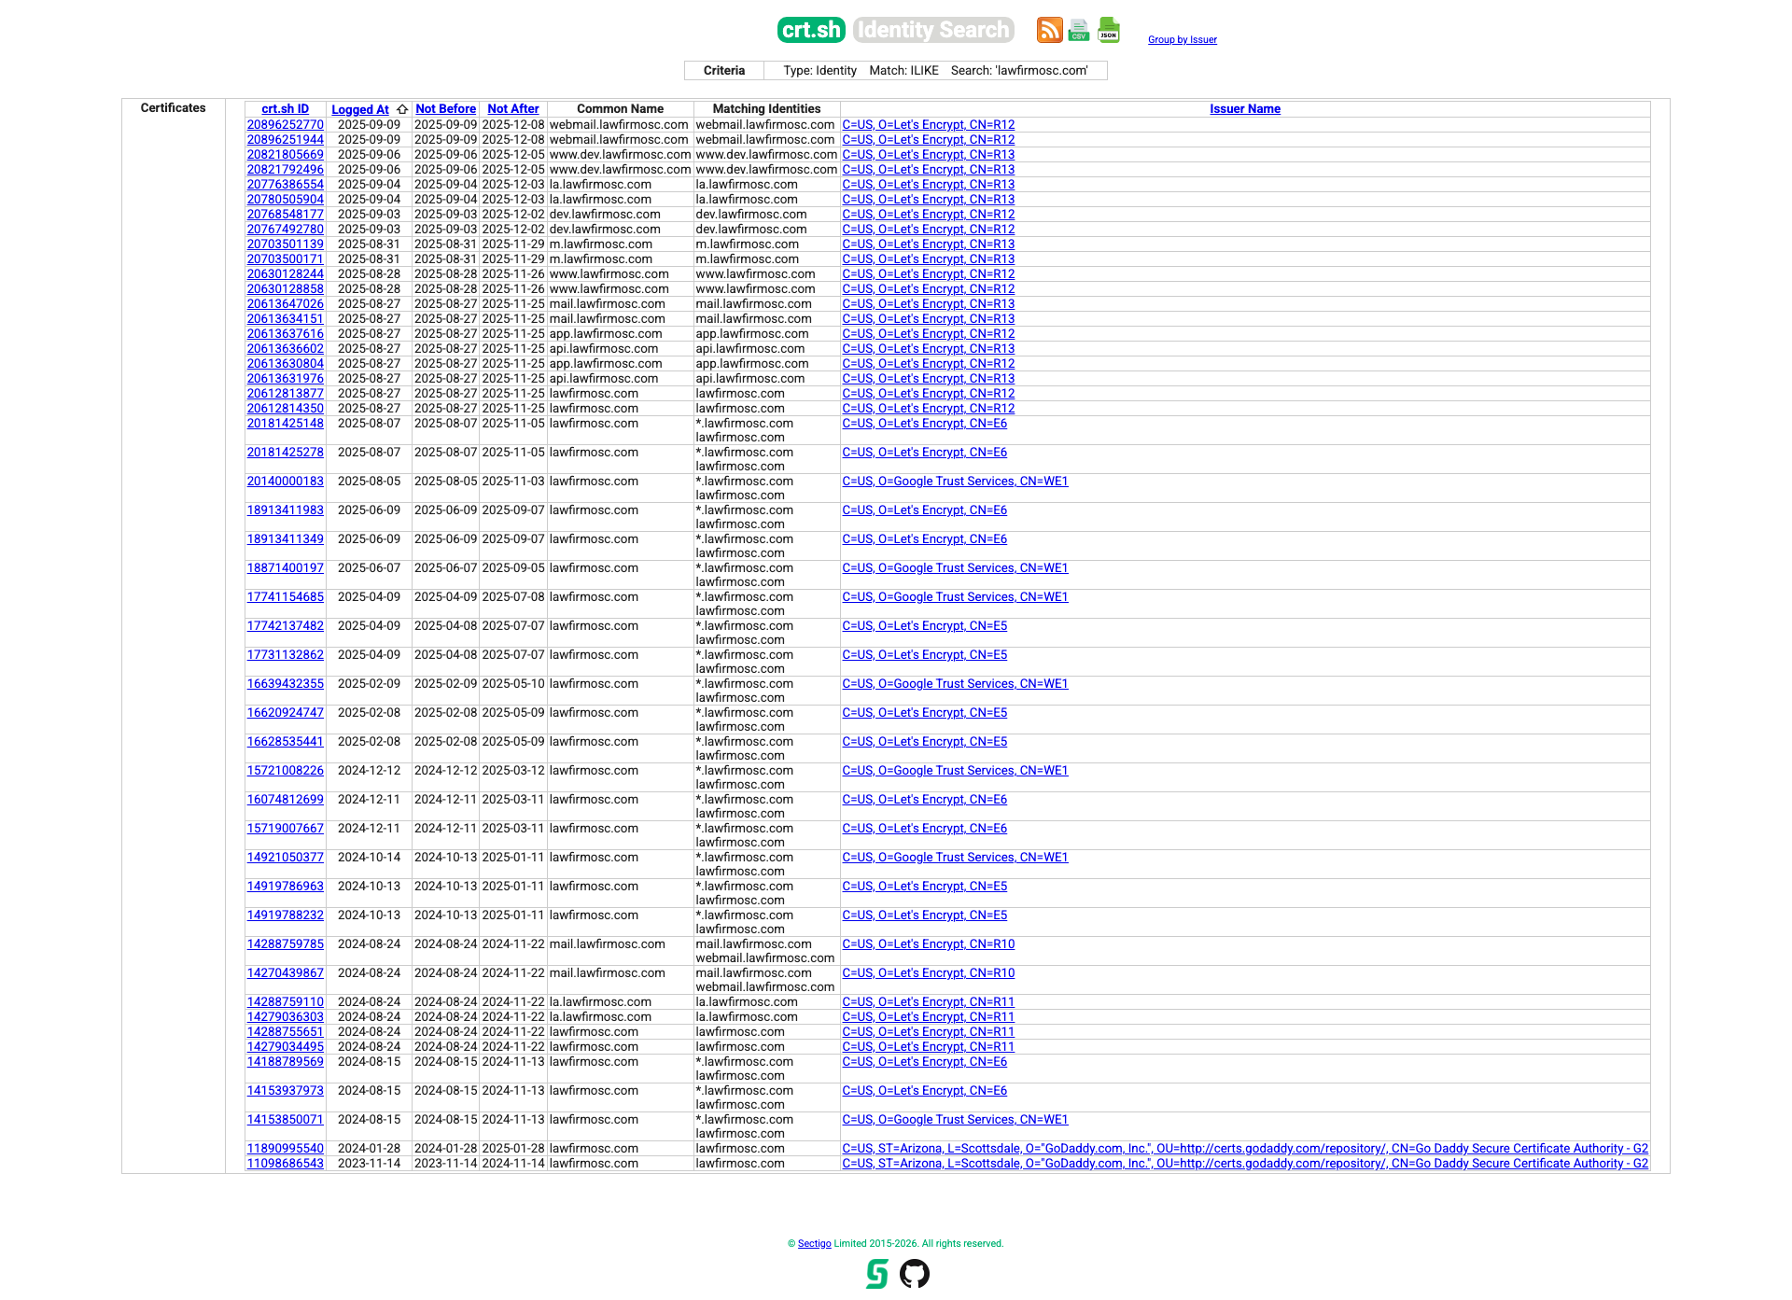Sort table by Logged At header
The height and width of the screenshot is (1300, 1792).
point(360,109)
